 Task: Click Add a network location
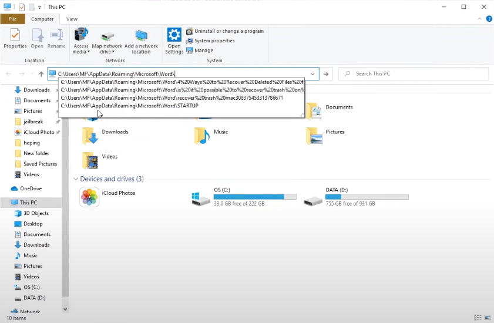(141, 42)
